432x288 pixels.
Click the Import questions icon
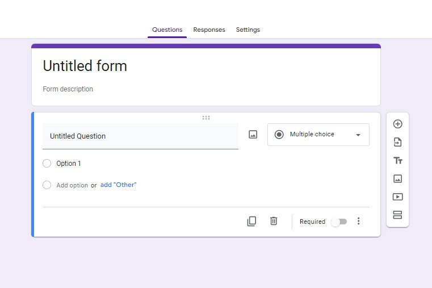tap(397, 142)
